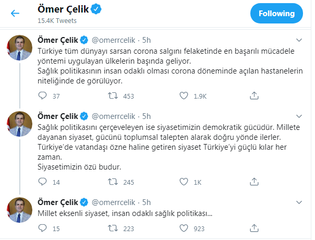Reply to the second tweet with 14 replies
The width and height of the screenshot is (315, 240).
tap(43, 182)
